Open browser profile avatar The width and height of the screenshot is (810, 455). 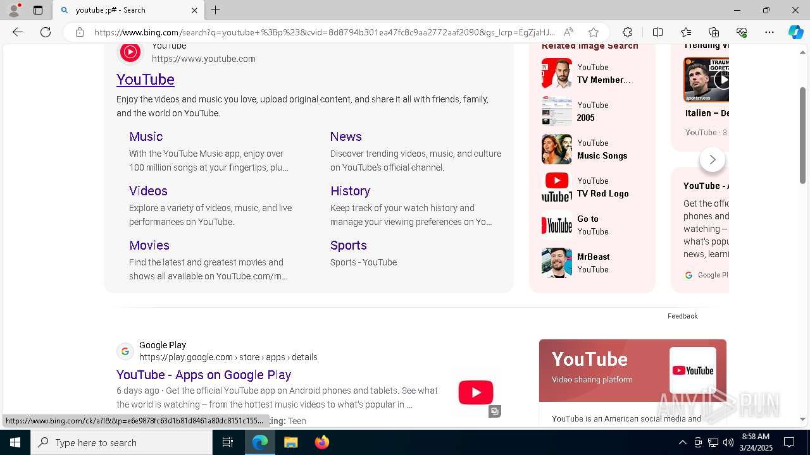click(x=14, y=10)
